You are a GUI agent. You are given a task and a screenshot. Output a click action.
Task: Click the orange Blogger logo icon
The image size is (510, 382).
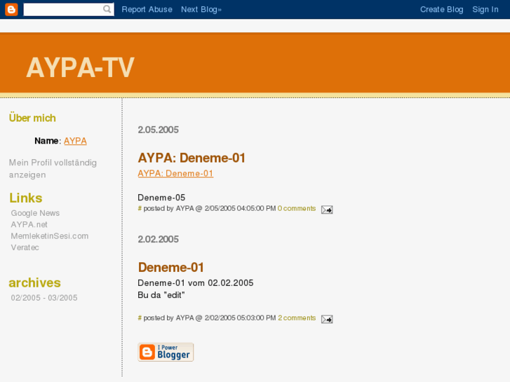11,9
